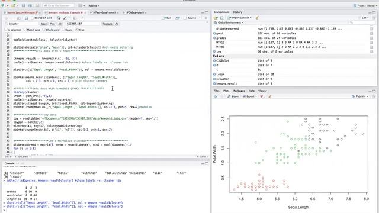Click the workspace panes grid icon
The height and width of the screenshot is (213, 379).
(81, 5)
